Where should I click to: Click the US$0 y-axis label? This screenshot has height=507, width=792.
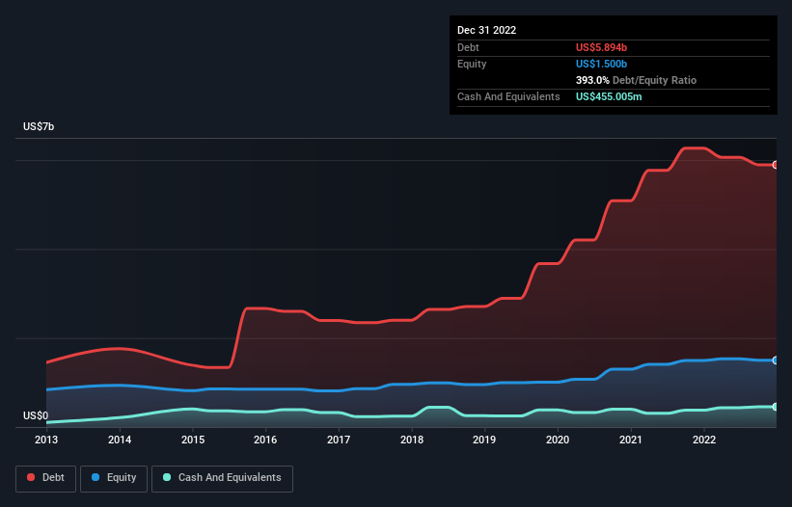(36, 415)
